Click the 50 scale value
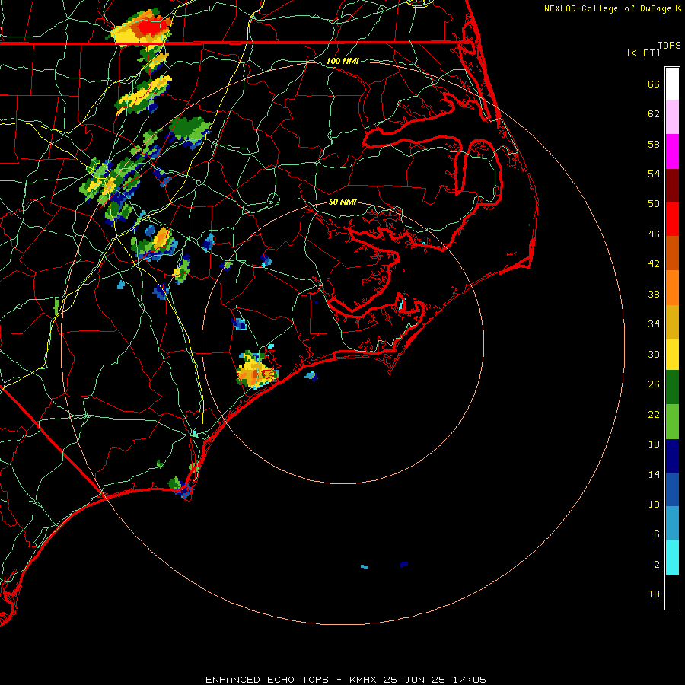 [x=654, y=204]
